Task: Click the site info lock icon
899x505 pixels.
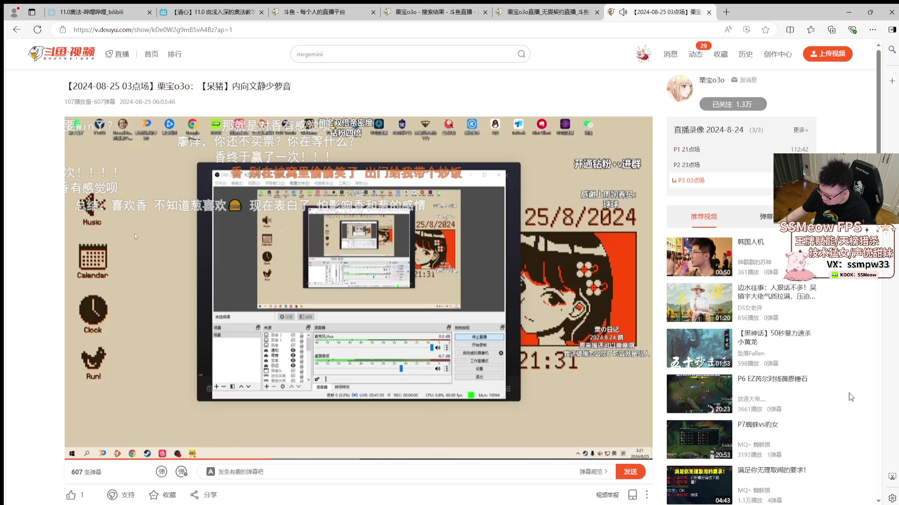Action: coord(62,29)
